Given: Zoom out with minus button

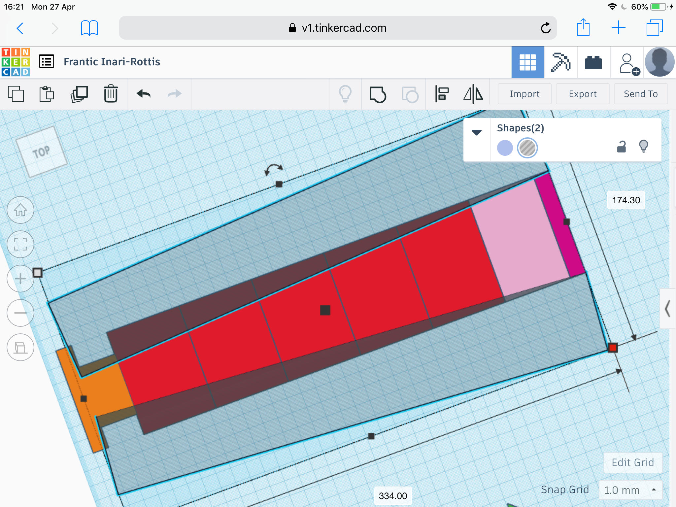Looking at the screenshot, I should (20, 313).
